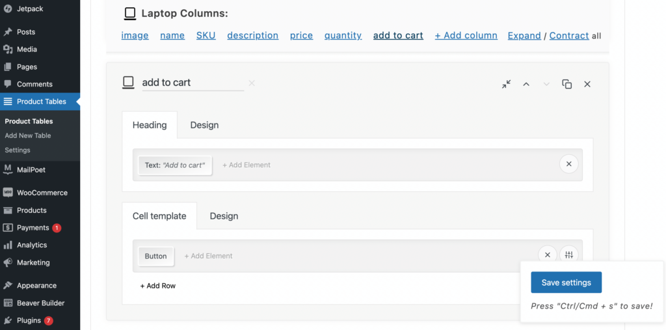
Task: Move the add to cart column down
Action: [546, 84]
